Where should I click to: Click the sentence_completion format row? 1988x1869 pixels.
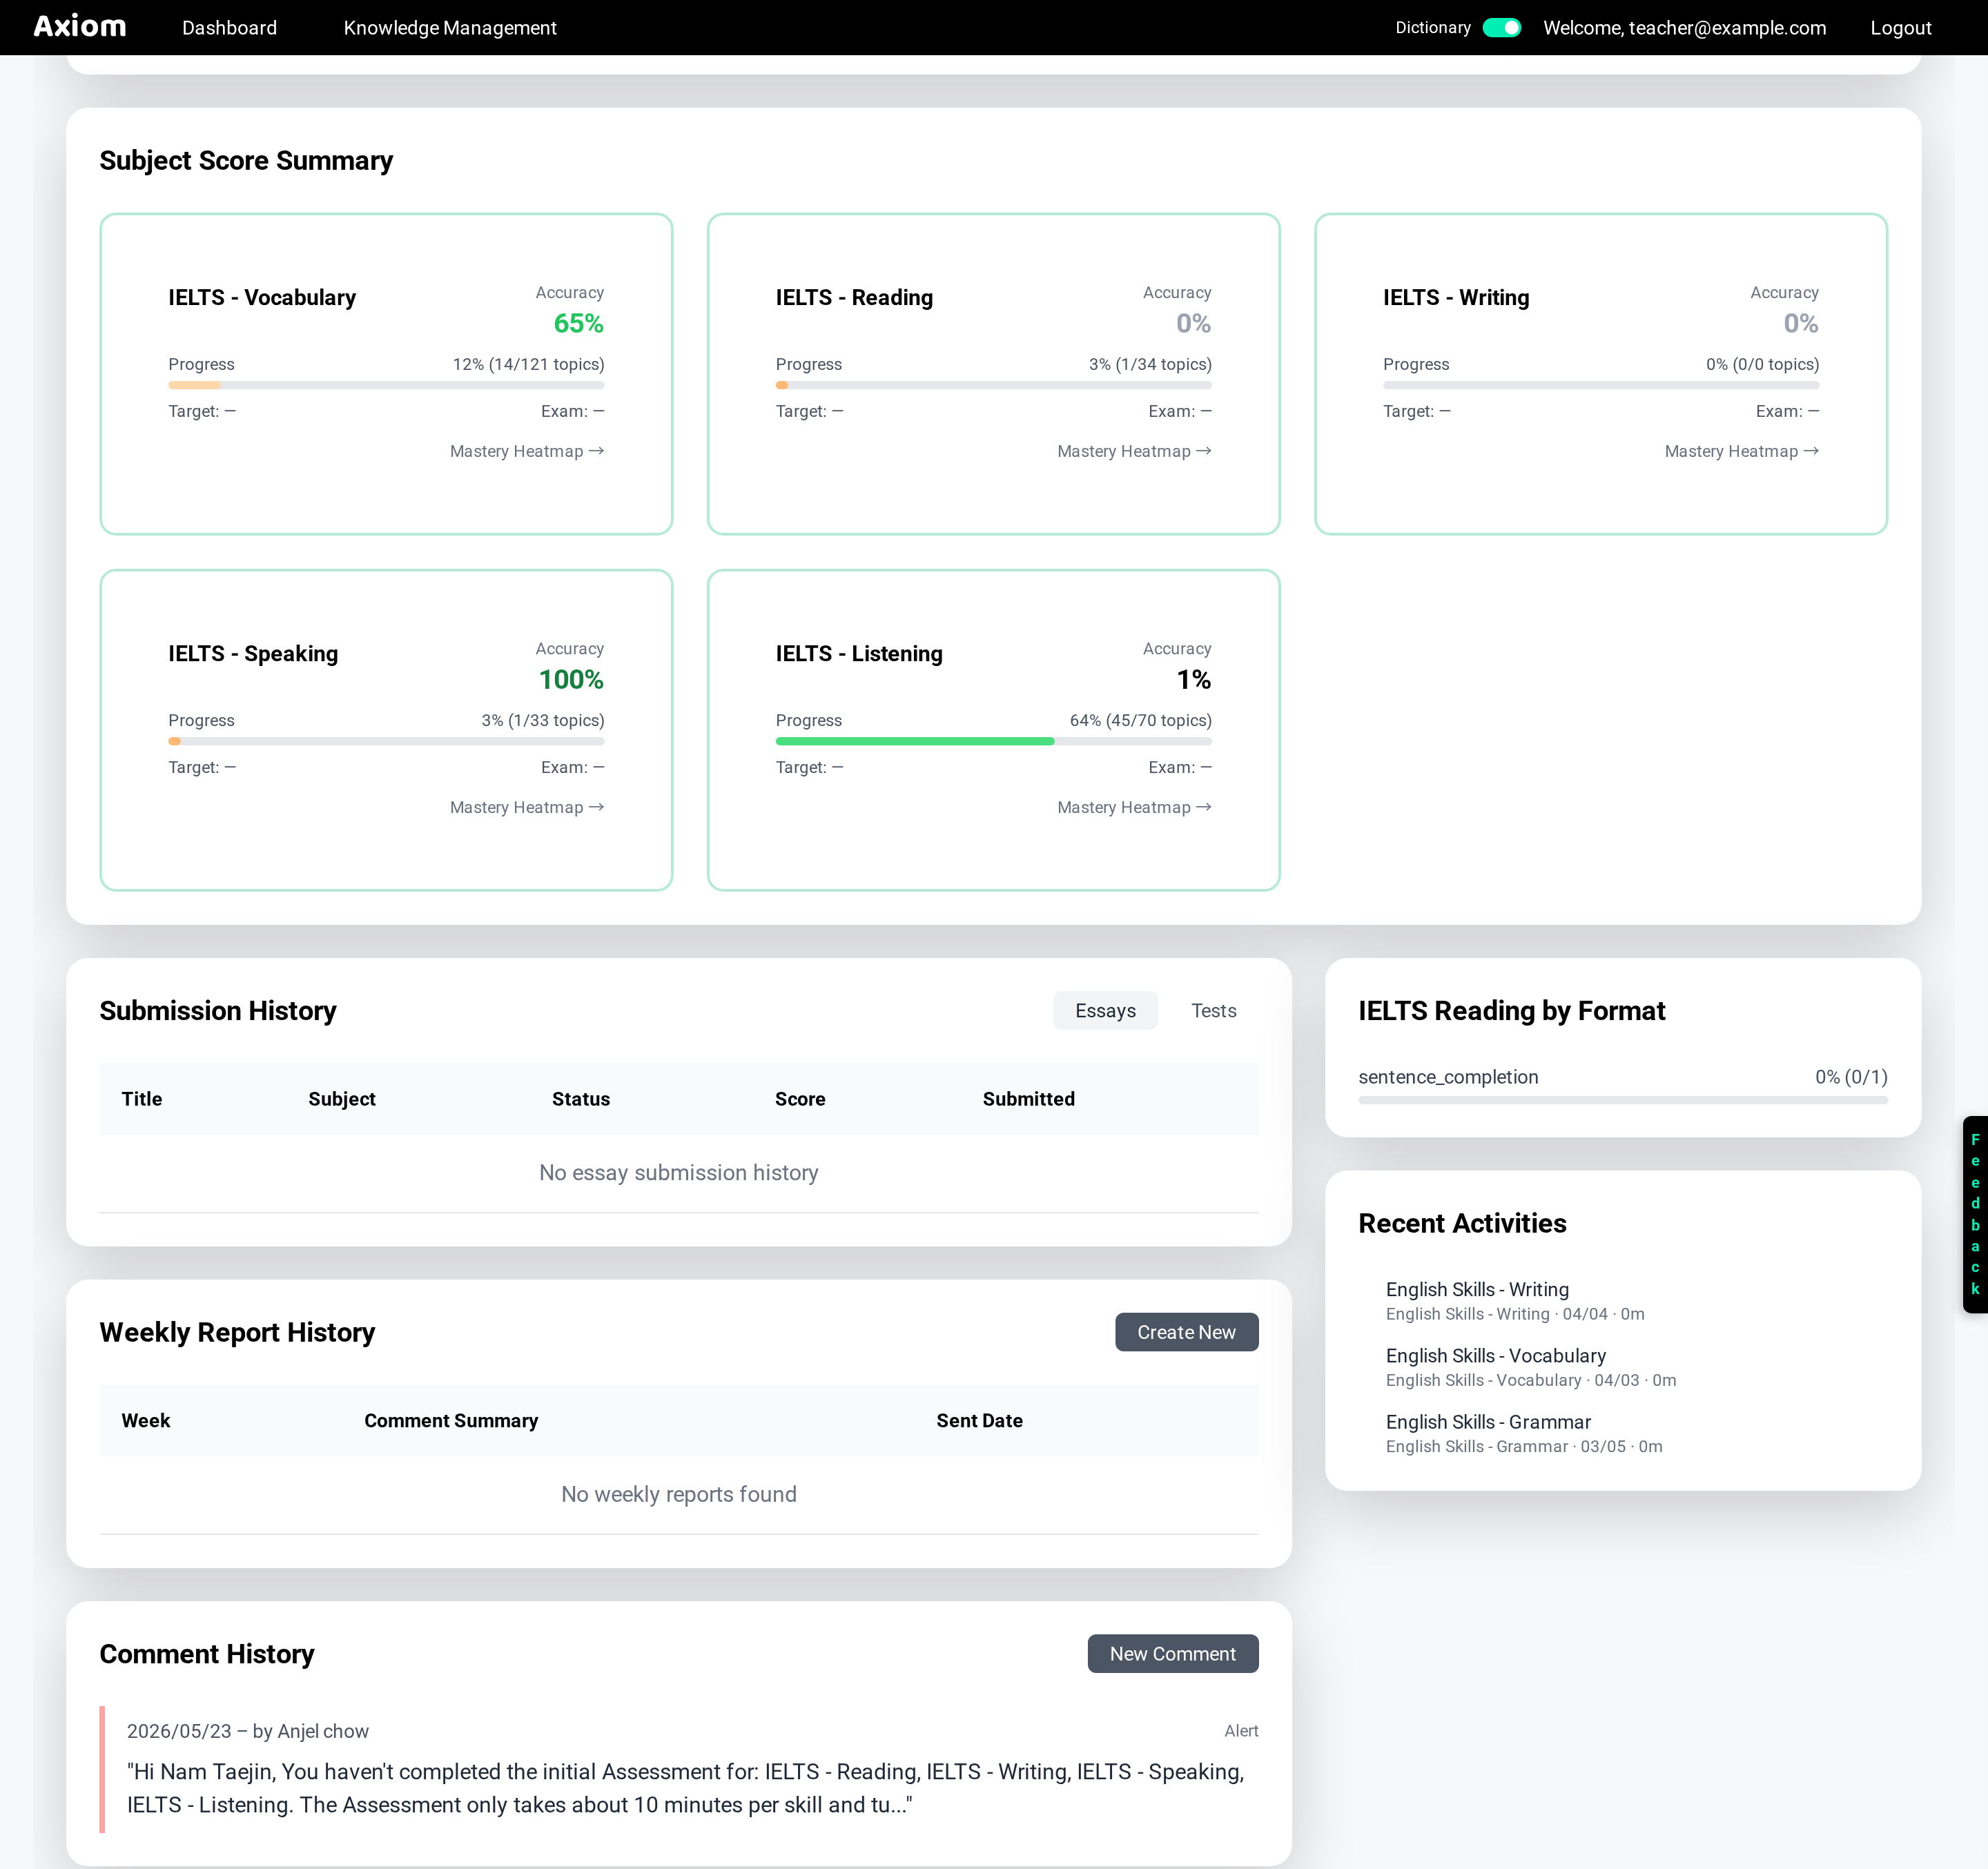(1622, 1086)
